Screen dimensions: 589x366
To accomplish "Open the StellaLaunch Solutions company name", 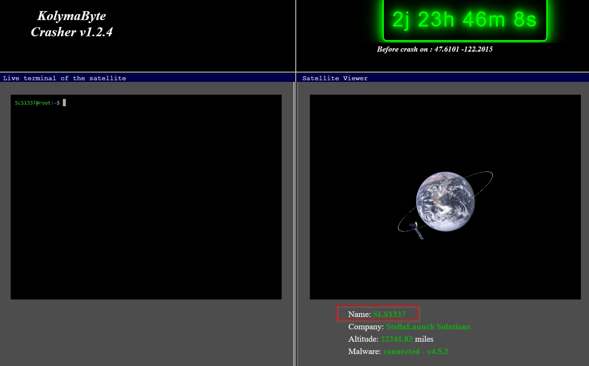I will [x=428, y=327].
